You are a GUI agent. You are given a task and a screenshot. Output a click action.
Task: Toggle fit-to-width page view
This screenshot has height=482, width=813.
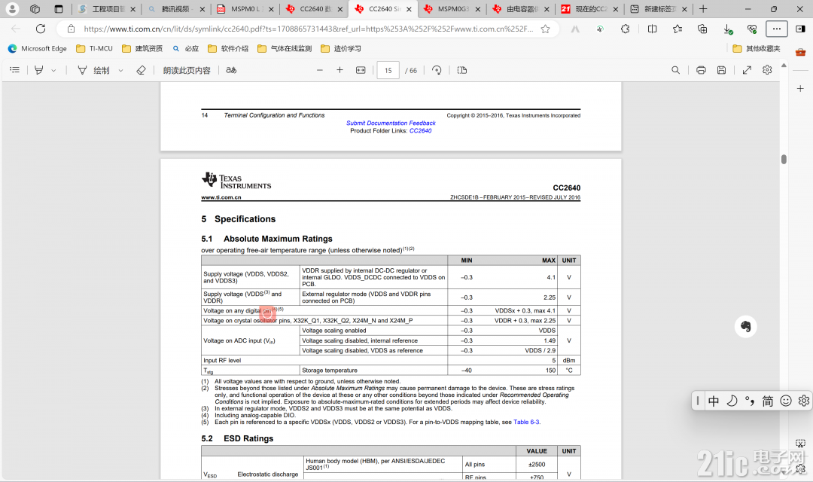[361, 70]
